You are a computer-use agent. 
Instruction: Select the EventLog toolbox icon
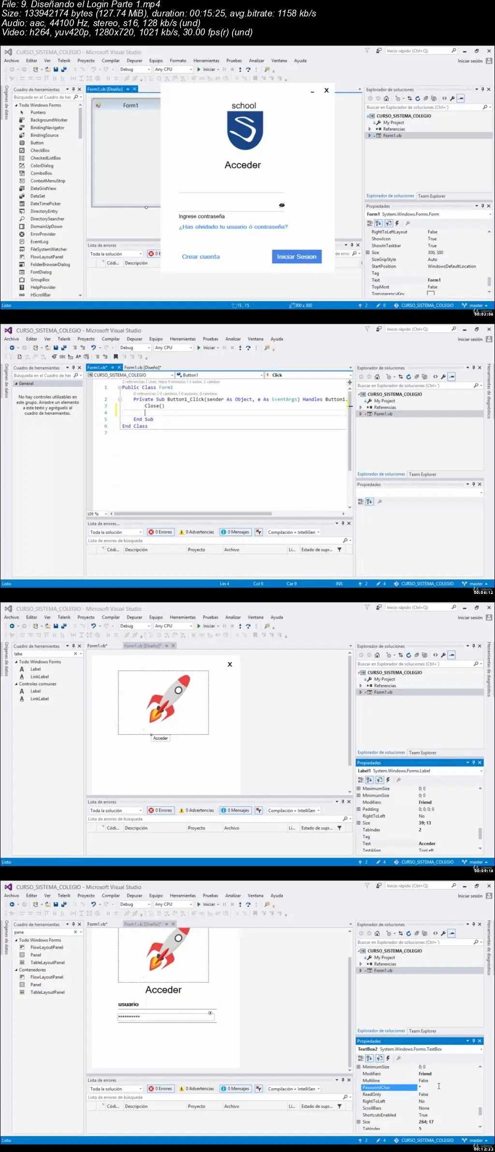coord(22,242)
